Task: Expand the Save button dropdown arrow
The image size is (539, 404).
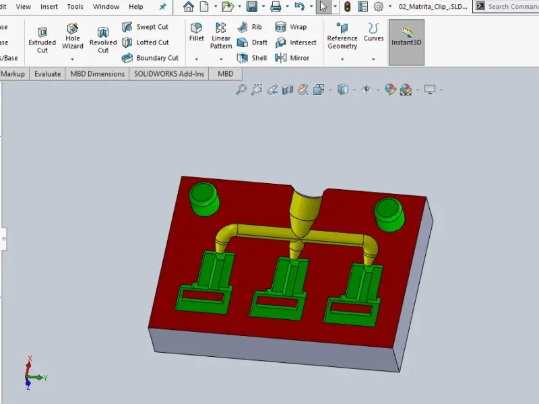Action: [x=263, y=7]
